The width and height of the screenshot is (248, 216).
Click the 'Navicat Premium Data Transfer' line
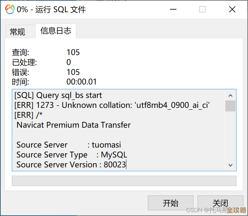(73, 125)
